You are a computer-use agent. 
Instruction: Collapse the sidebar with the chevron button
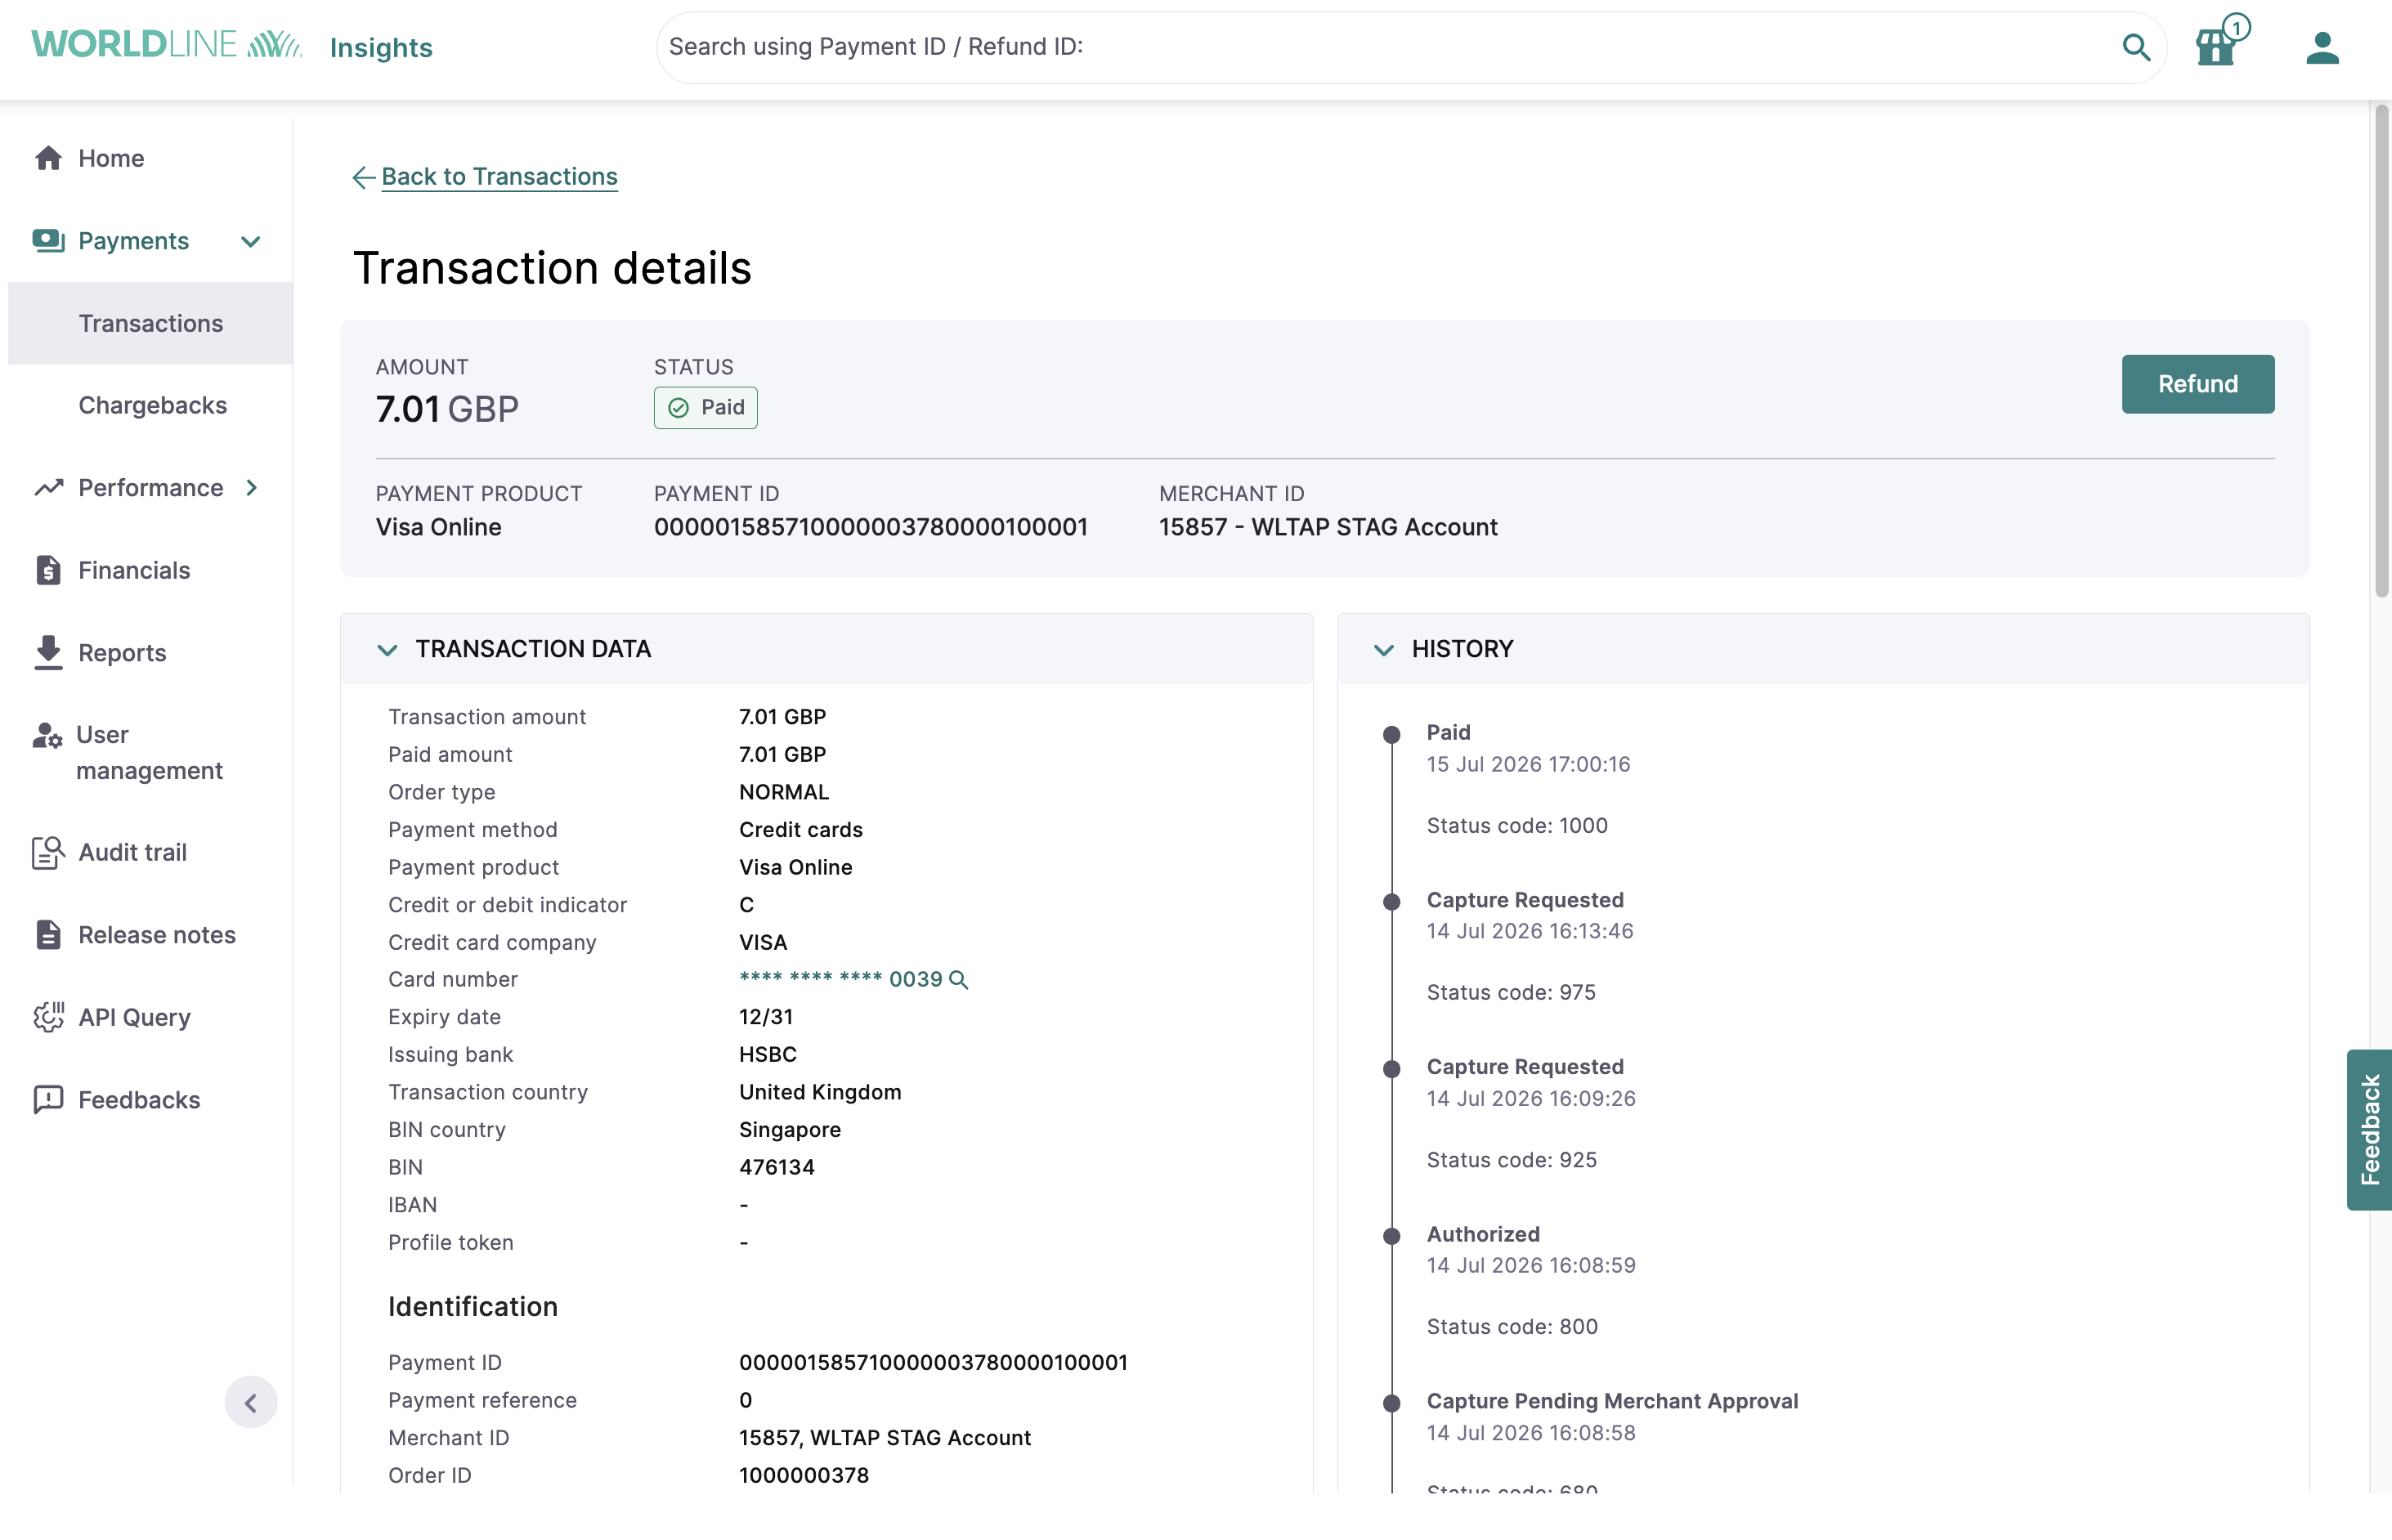click(x=251, y=1402)
